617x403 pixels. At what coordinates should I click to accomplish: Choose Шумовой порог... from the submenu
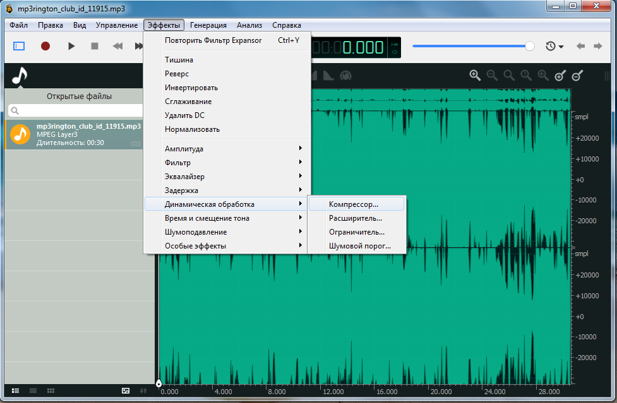pyautogui.click(x=357, y=246)
